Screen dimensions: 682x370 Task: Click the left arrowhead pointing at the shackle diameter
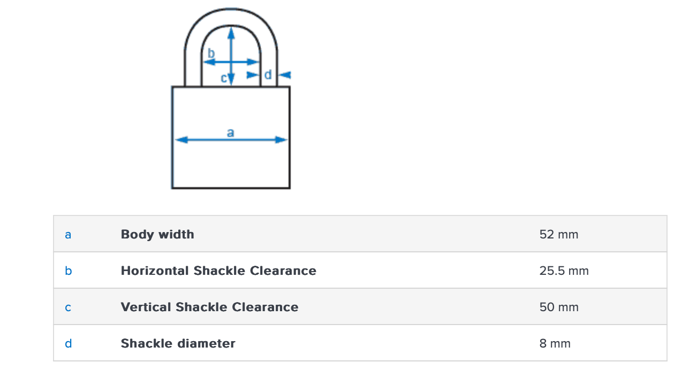tap(252, 75)
